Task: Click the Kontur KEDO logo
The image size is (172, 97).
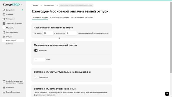Action: pyautogui.click(x=11, y=5)
